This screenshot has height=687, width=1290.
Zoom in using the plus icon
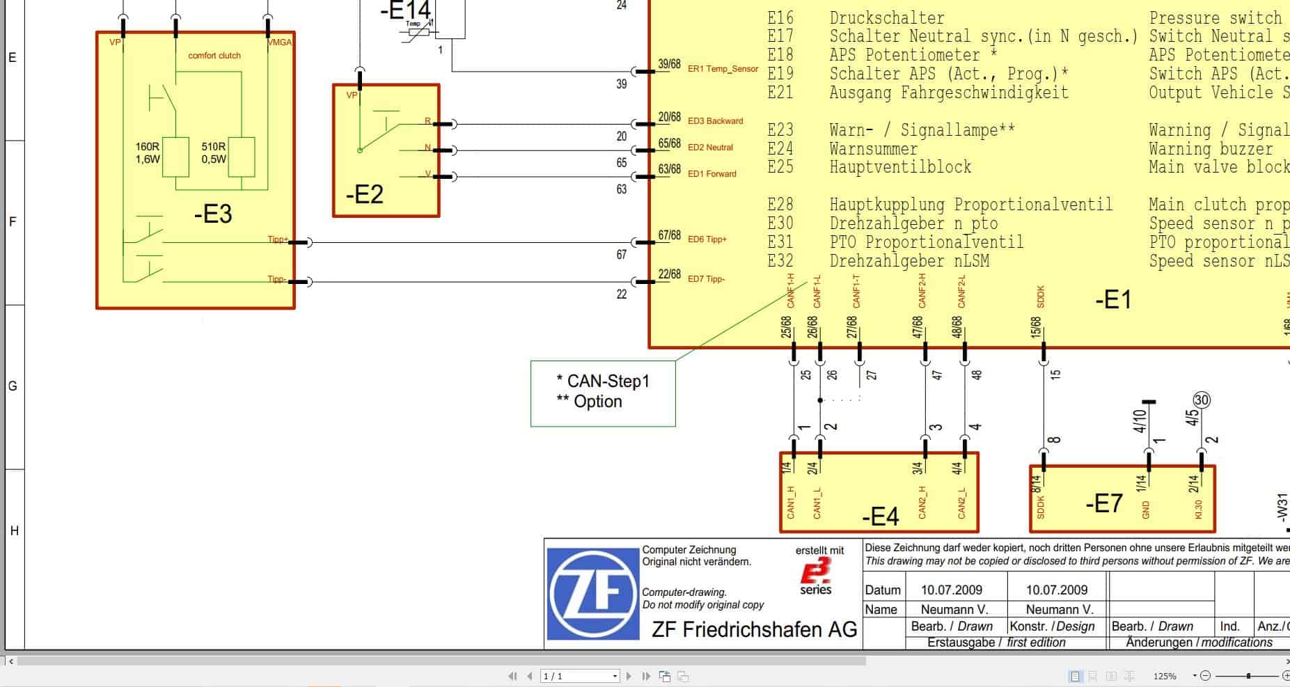click(1287, 674)
